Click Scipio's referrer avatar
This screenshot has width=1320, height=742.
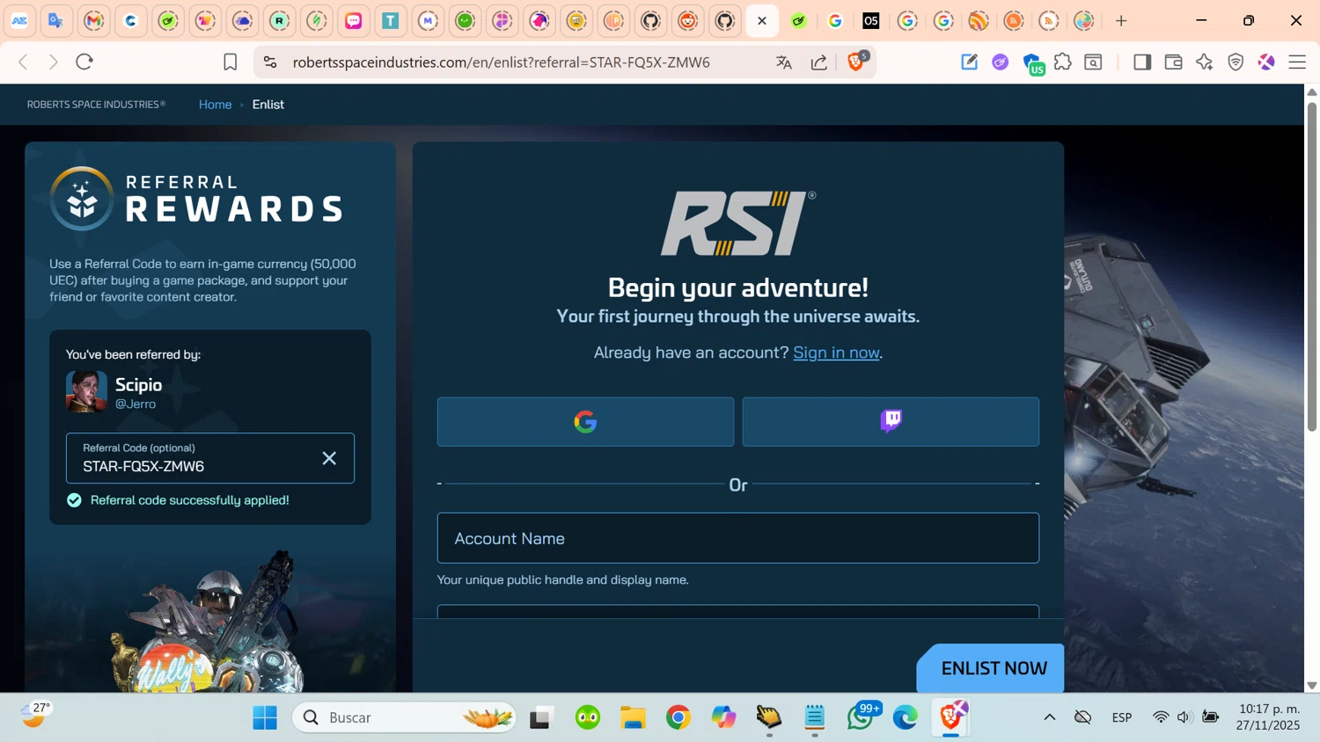(x=86, y=391)
